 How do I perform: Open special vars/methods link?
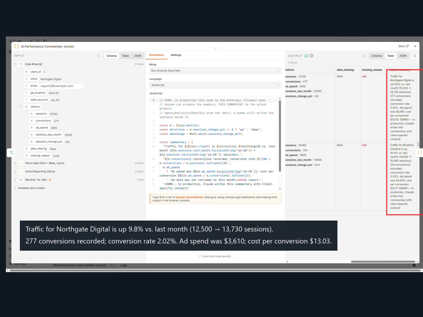pos(189,197)
